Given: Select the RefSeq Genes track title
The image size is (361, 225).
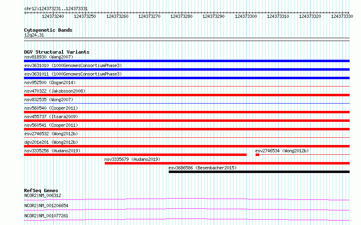Looking at the screenshot, I should tap(41, 190).
